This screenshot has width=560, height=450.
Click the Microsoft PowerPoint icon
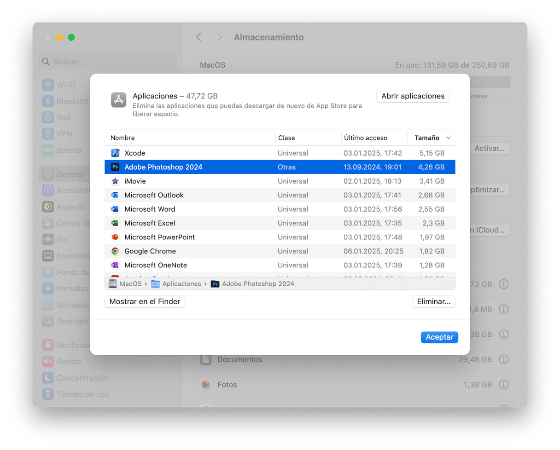click(x=115, y=237)
